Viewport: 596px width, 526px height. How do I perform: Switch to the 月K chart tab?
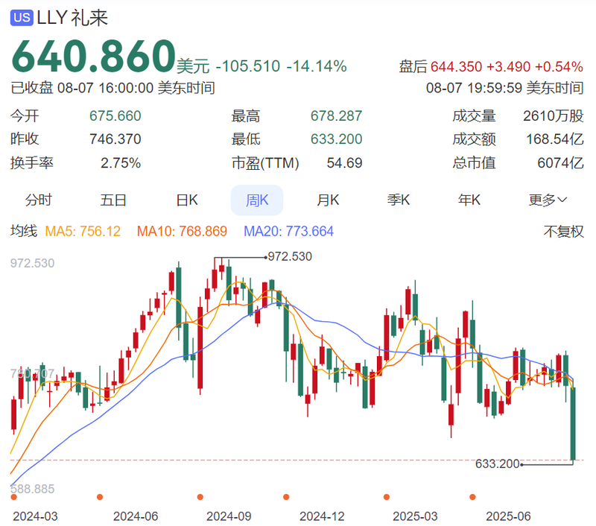click(328, 200)
